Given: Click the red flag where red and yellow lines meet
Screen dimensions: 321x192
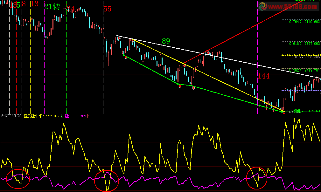Looking at the screenshot, I should [x=185, y=65].
